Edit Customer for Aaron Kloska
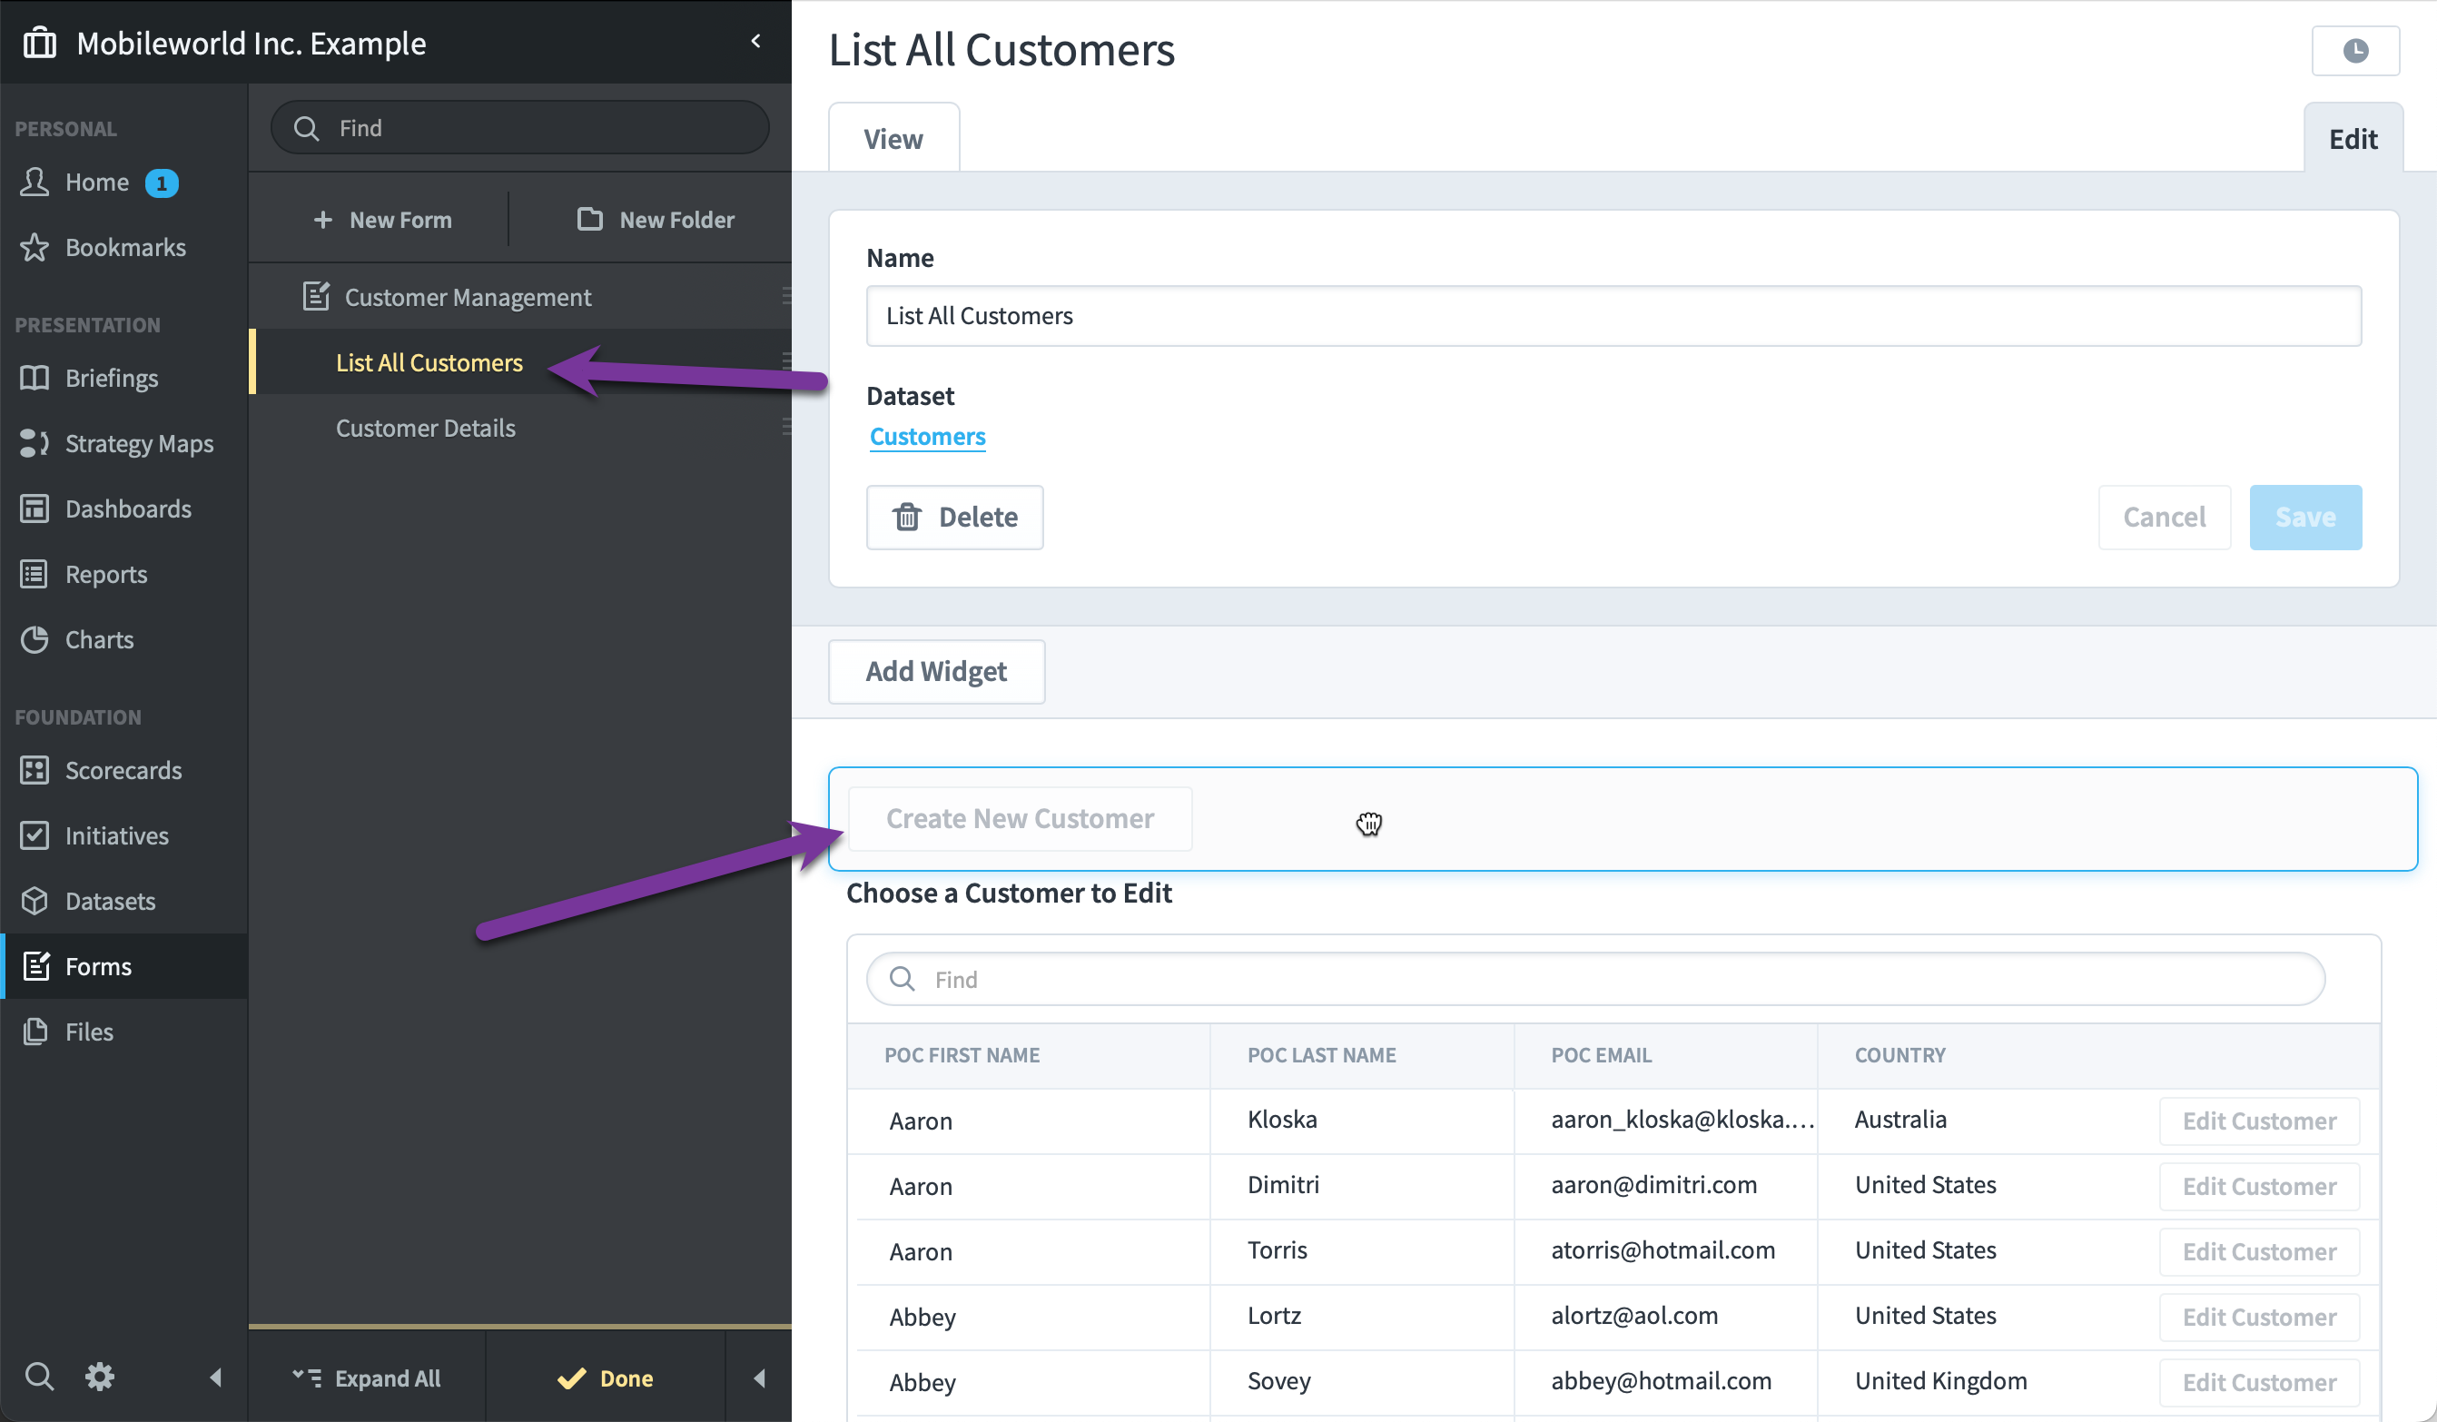The width and height of the screenshot is (2437, 1422). pos(2259,1121)
